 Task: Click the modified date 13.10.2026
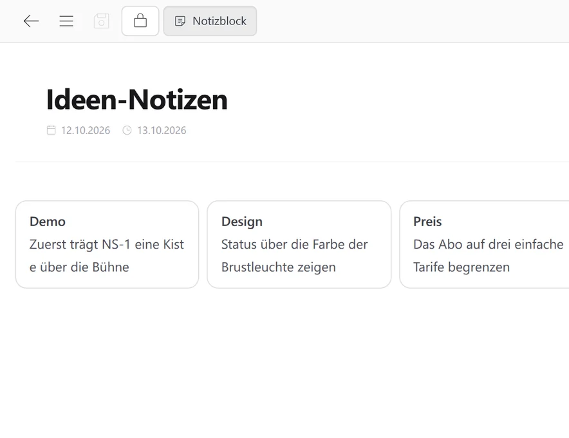[162, 130]
